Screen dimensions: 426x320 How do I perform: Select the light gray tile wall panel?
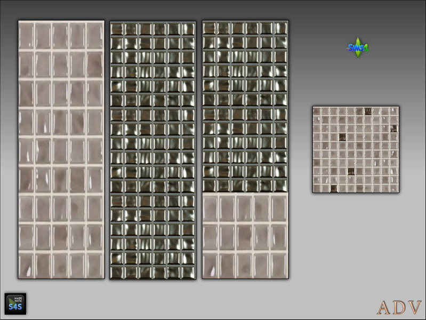(61, 149)
